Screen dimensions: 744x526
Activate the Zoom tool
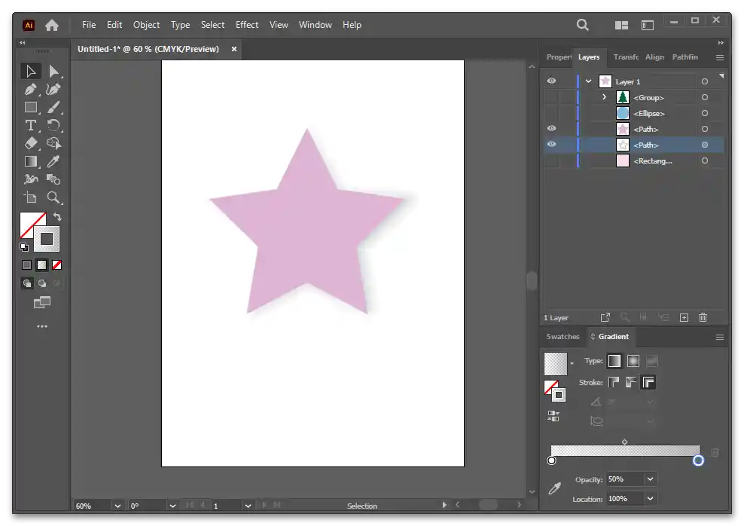click(53, 197)
